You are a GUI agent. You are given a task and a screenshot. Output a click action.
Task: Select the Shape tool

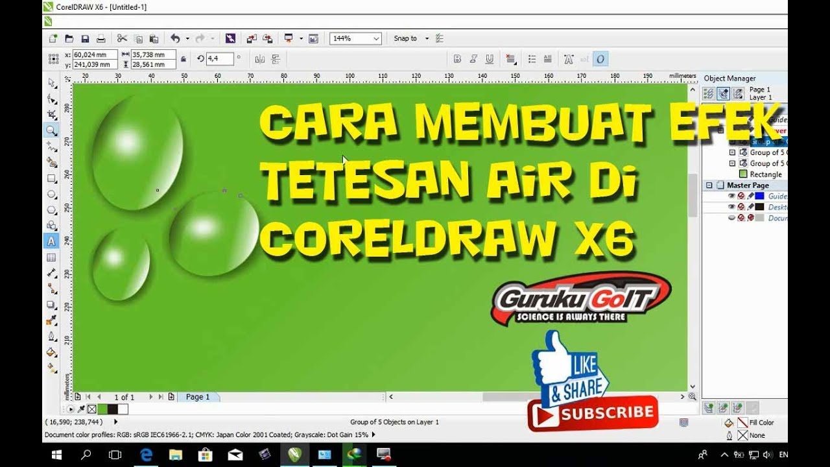pyautogui.click(x=51, y=99)
